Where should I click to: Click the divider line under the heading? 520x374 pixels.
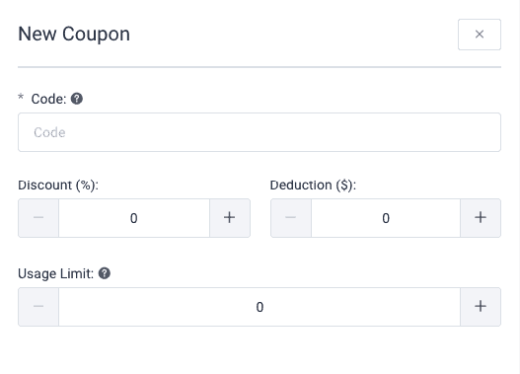click(x=260, y=67)
